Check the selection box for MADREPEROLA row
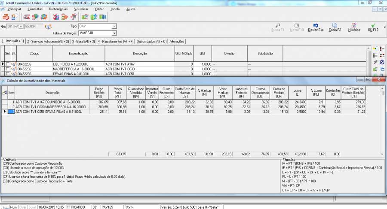Viewport: 387px width, 209px height. click(7, 69)
